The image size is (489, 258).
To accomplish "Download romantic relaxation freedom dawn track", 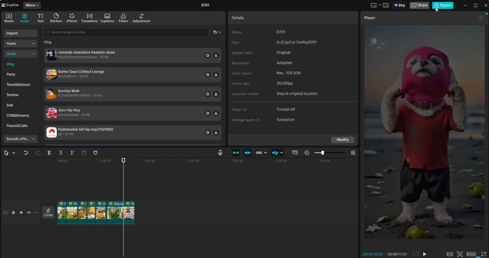I will [216, 55].
